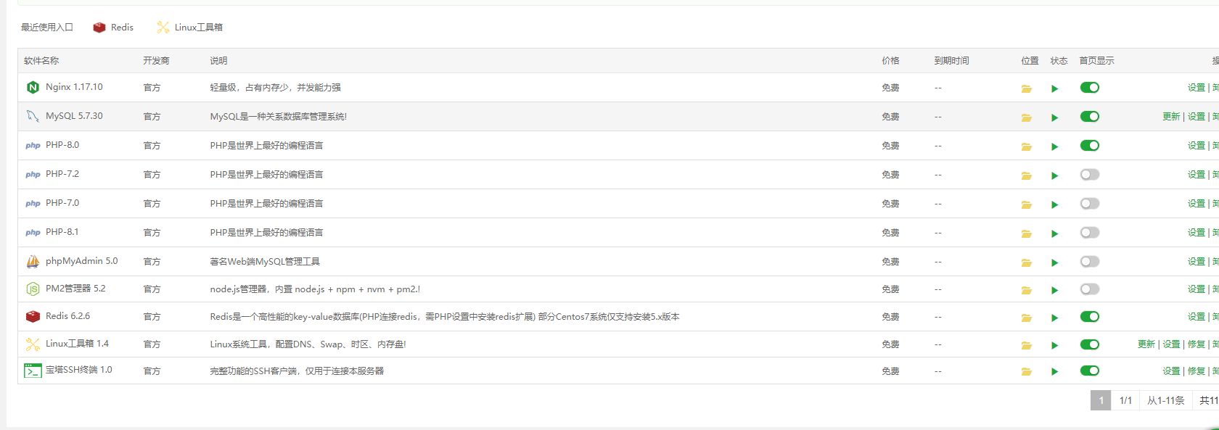Image resolution: width=1219 pixels, height=430 pixels.
Task: Click the green status play icon for Nginx
Action: [x=1054, y=88]
